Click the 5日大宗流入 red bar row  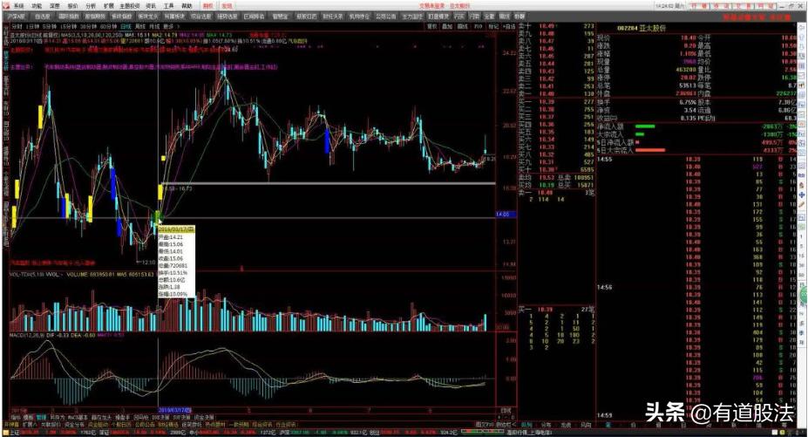tap(696, 150)
